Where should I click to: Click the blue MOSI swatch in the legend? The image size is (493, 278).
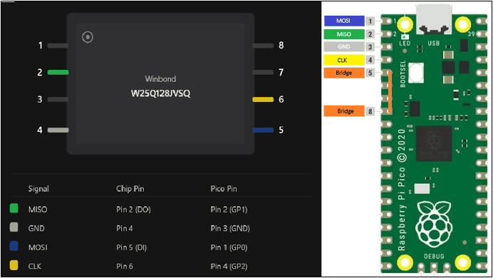[14, 246]
